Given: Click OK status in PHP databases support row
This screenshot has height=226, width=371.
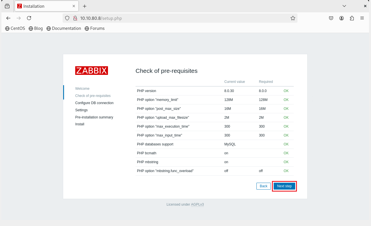Looking at the screenshot, I should coord(286,144).
